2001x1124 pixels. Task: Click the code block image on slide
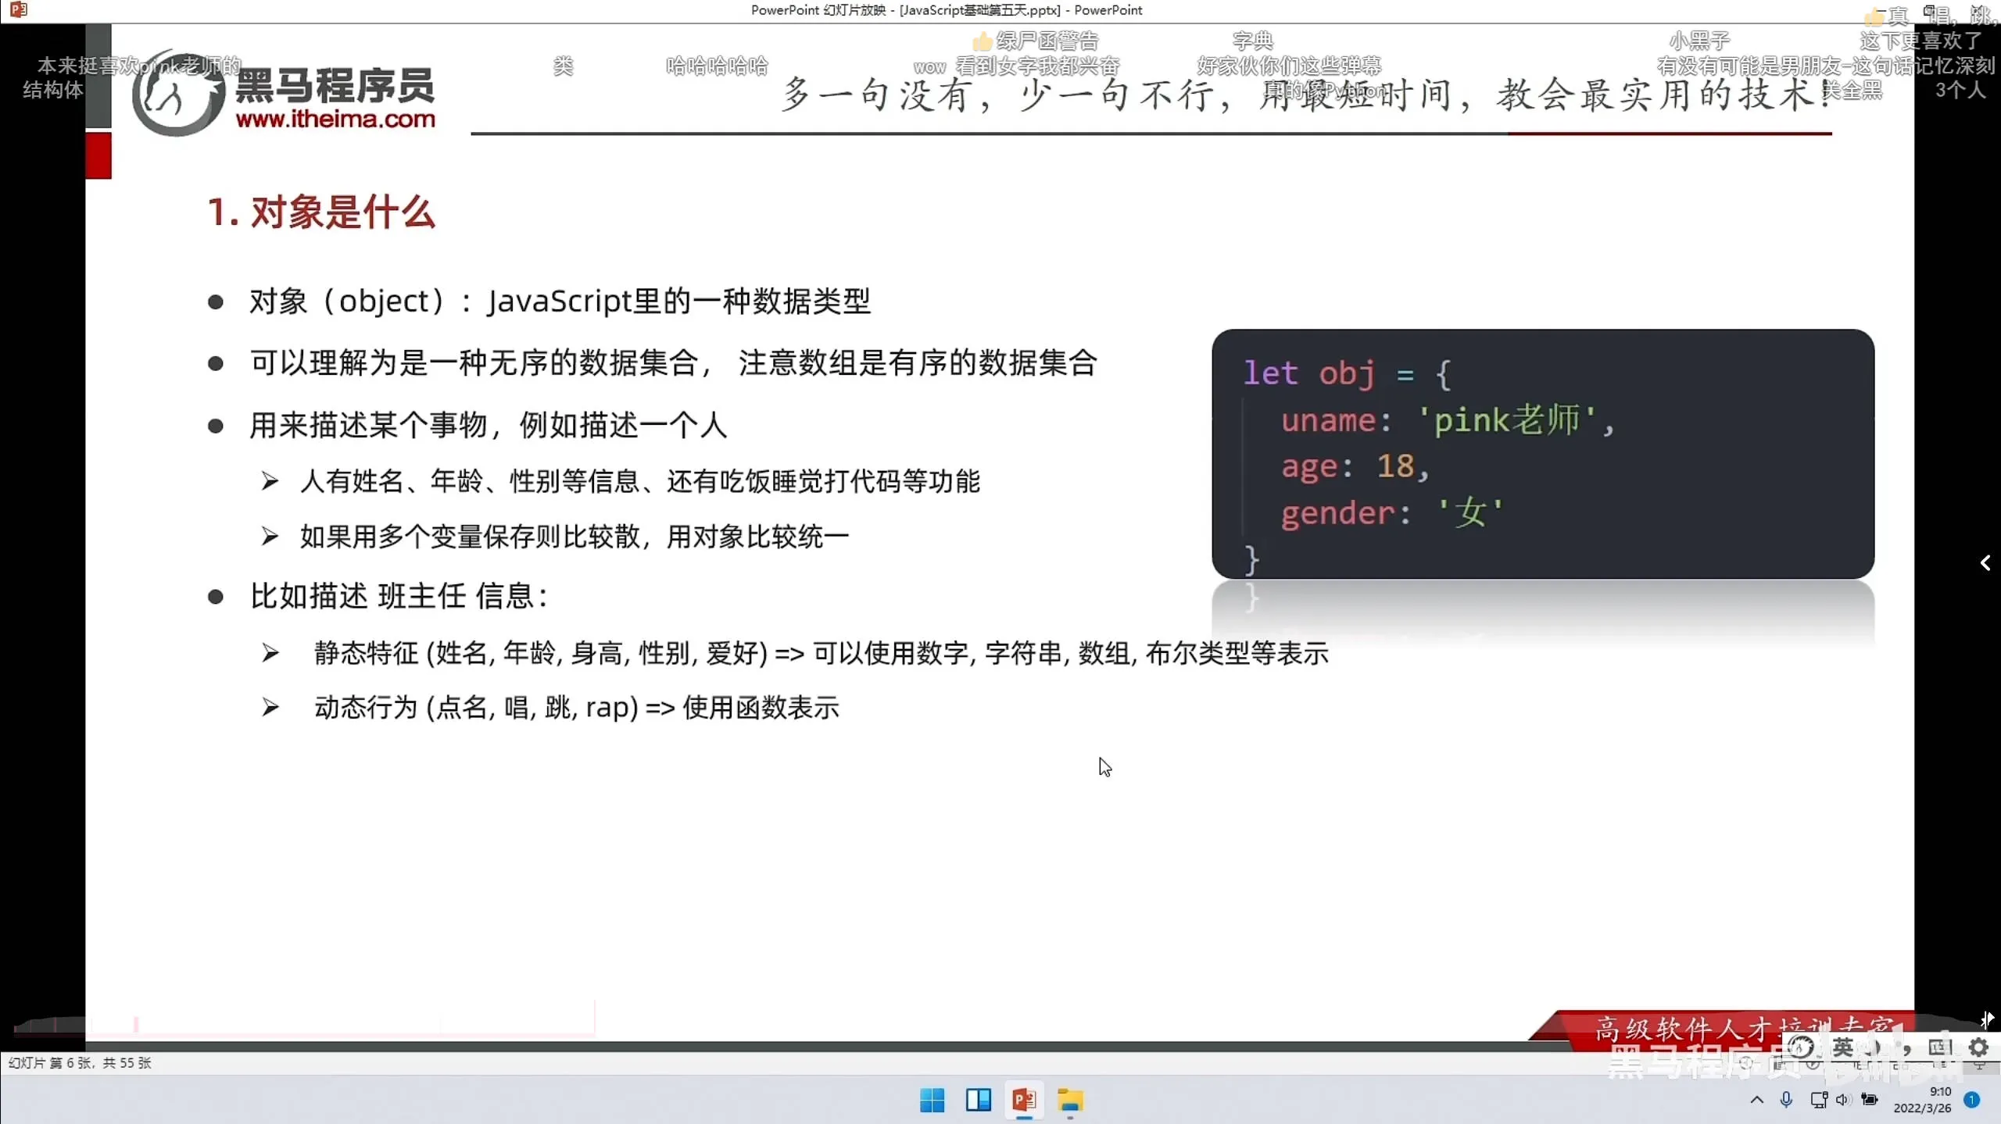(1542, 454)
